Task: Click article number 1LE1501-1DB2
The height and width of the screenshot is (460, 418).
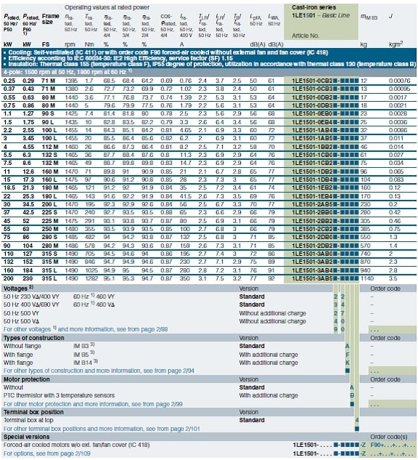Action: [312, 172]
